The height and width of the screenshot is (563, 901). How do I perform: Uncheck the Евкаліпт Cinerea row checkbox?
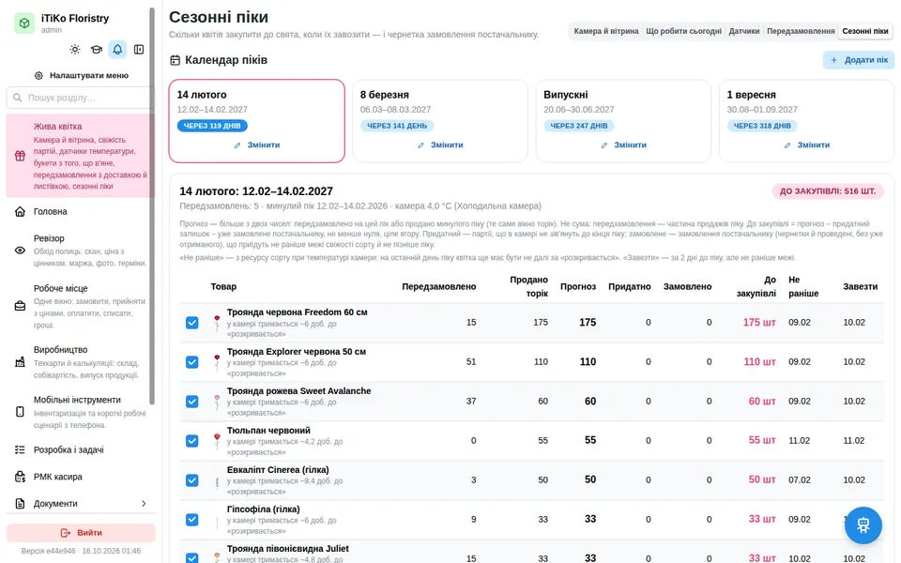coord(191,480)
